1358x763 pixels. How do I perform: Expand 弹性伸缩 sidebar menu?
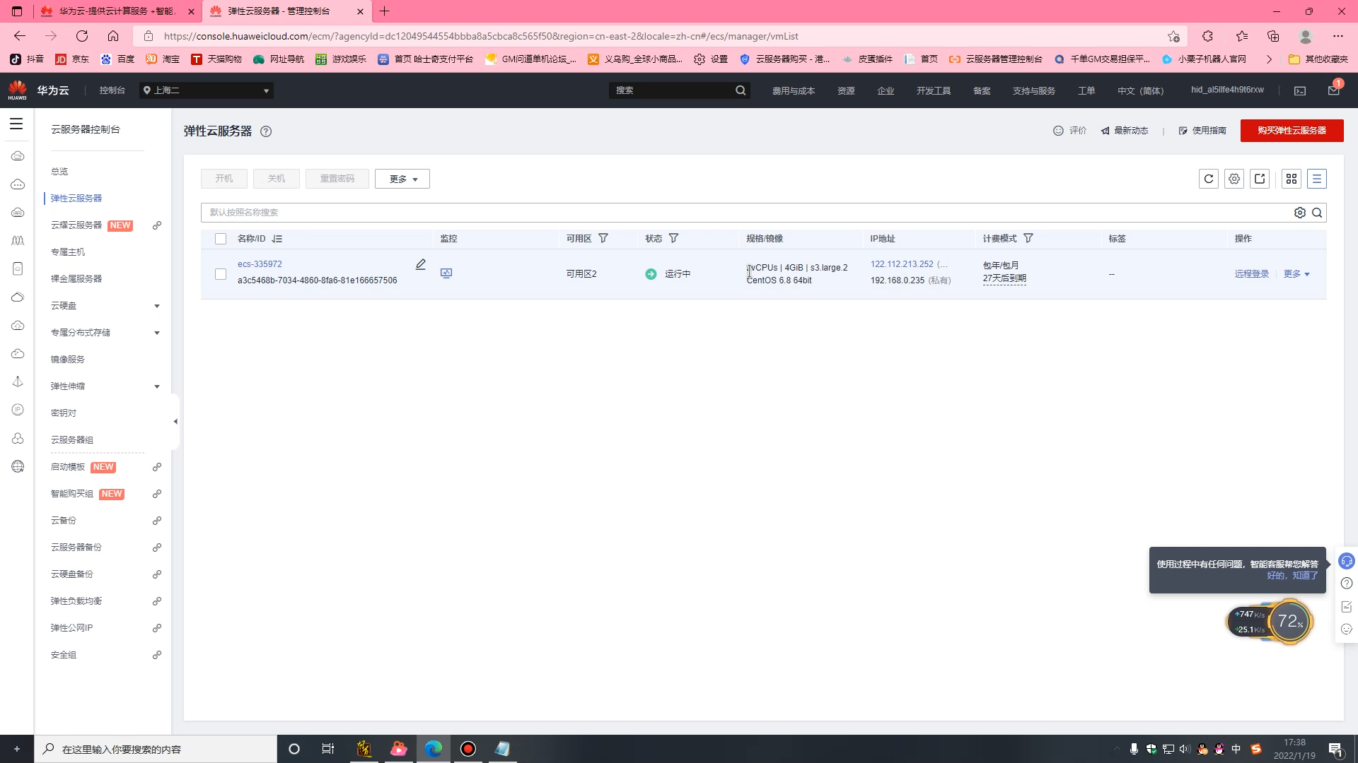157,386
